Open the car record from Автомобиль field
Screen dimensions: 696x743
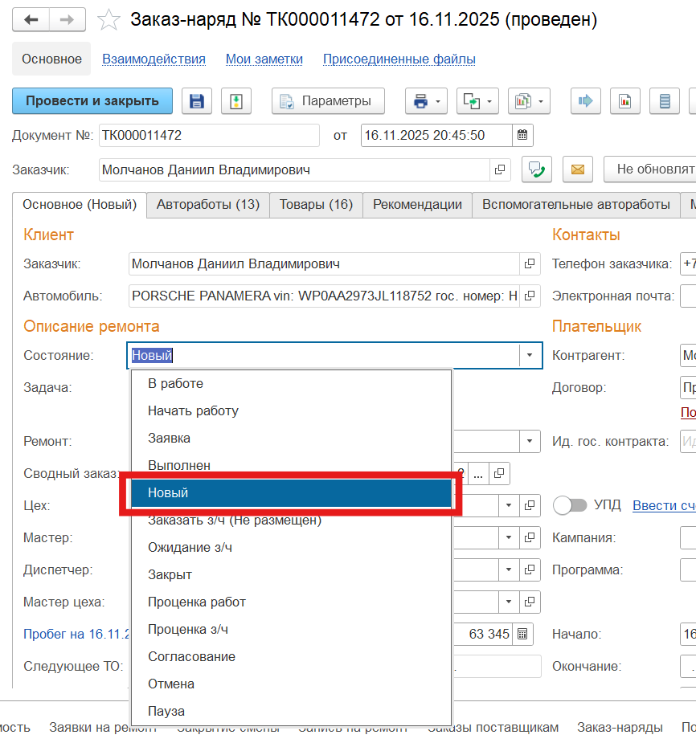pos(530,296)
